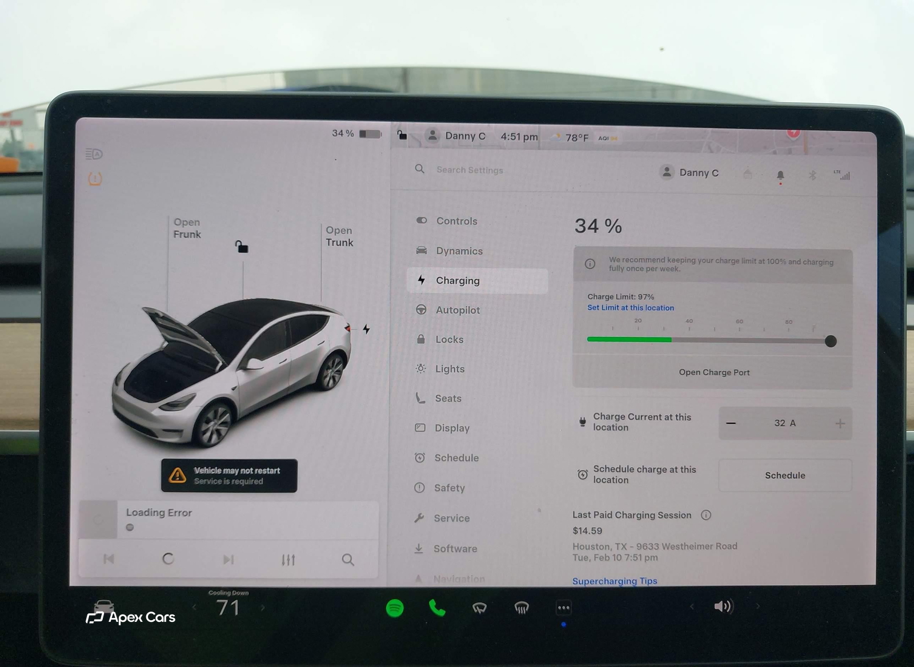Skip to previous track
This screenshot has width=914, height=667.
click(109, 559)
